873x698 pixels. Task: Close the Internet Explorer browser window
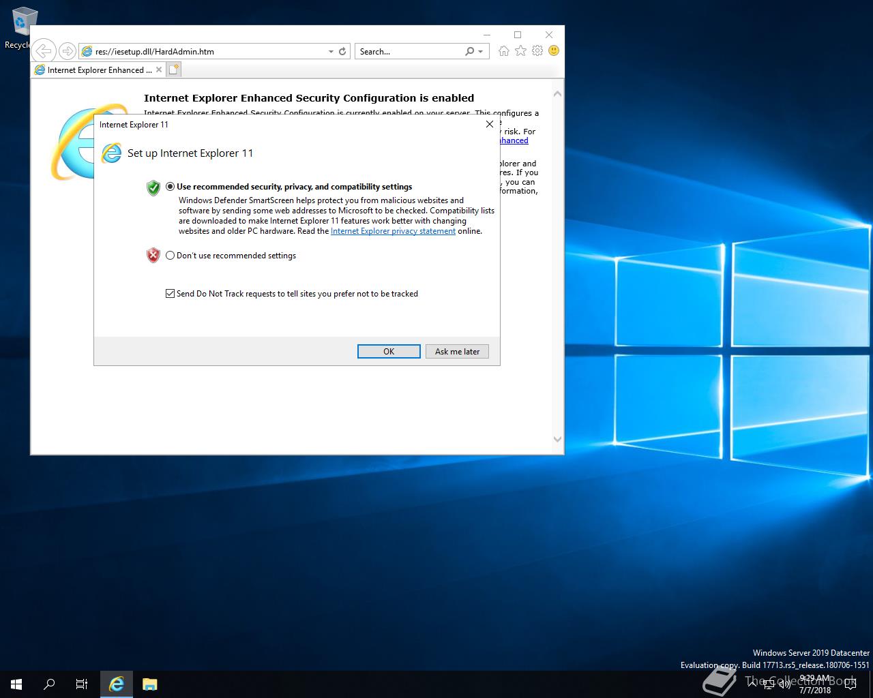coord(549,35)
